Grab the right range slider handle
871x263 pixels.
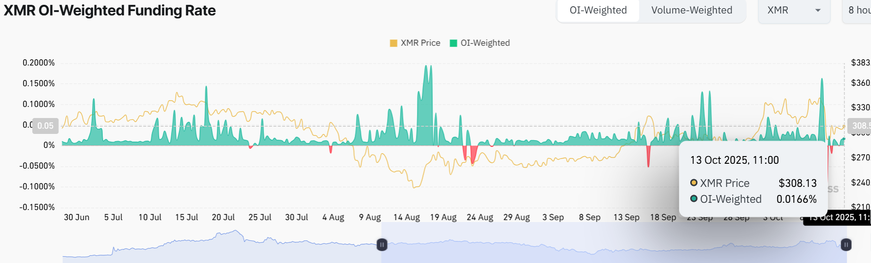(846, 245)
